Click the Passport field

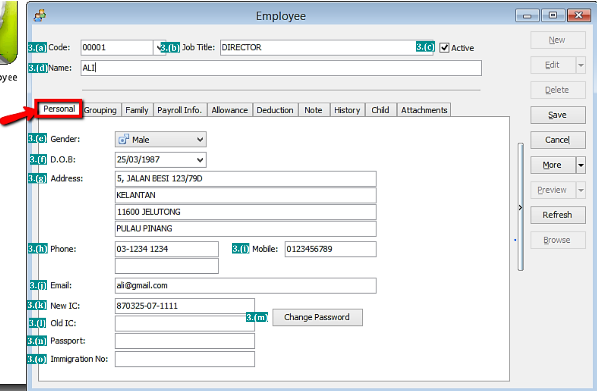(x=185, y=341)
